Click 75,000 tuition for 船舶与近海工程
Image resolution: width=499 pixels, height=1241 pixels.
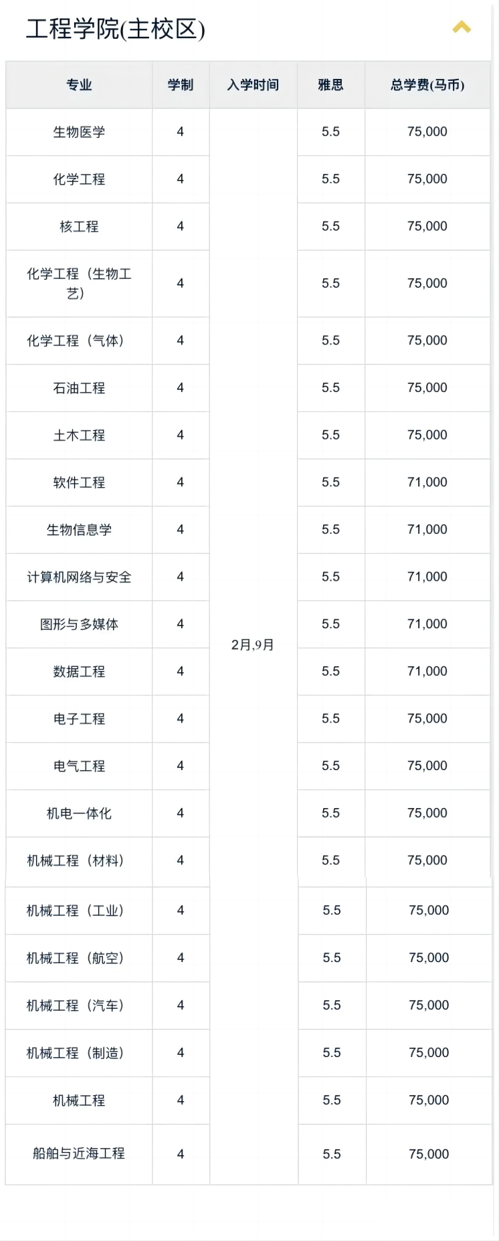[x=429, y=1154]
